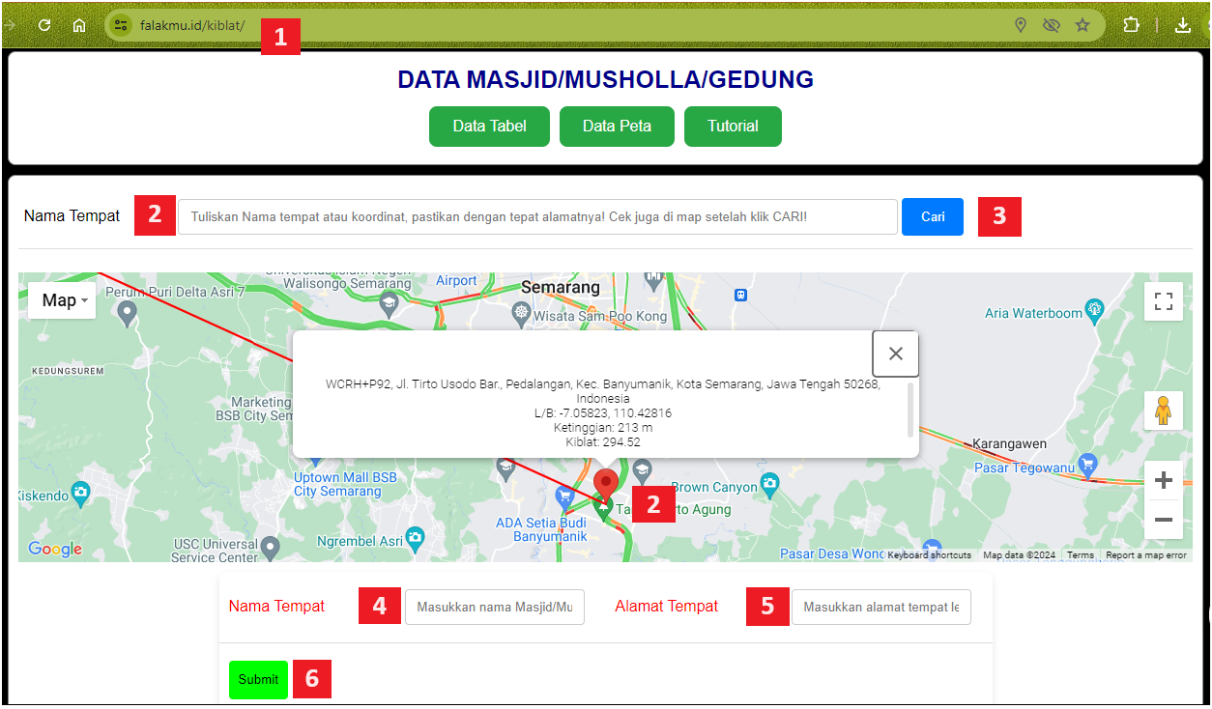Click Ketinggian: 213 m text
Screen dimensions: 1212x709
(603, 428)
